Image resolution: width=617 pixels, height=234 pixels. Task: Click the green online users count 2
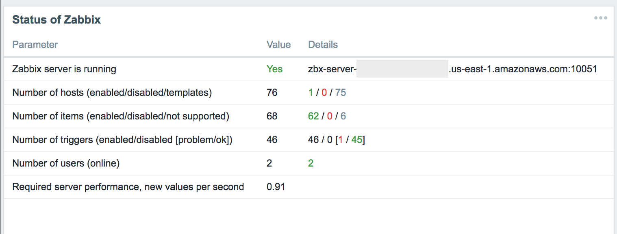311,163
